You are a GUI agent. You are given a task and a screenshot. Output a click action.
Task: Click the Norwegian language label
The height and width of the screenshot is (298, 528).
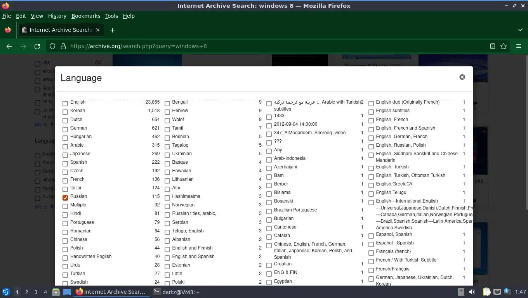click(x=183, y=205)
